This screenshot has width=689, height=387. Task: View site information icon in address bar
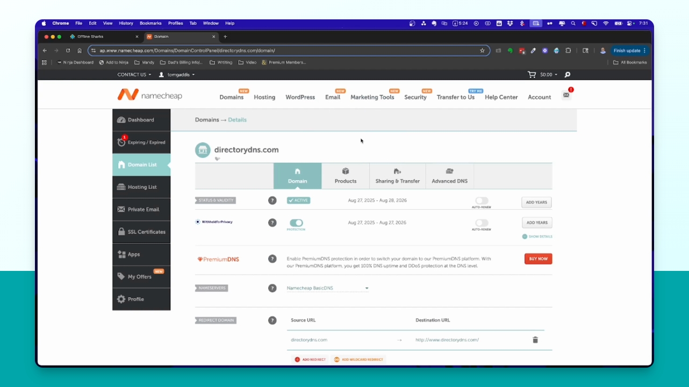[93, 51]
